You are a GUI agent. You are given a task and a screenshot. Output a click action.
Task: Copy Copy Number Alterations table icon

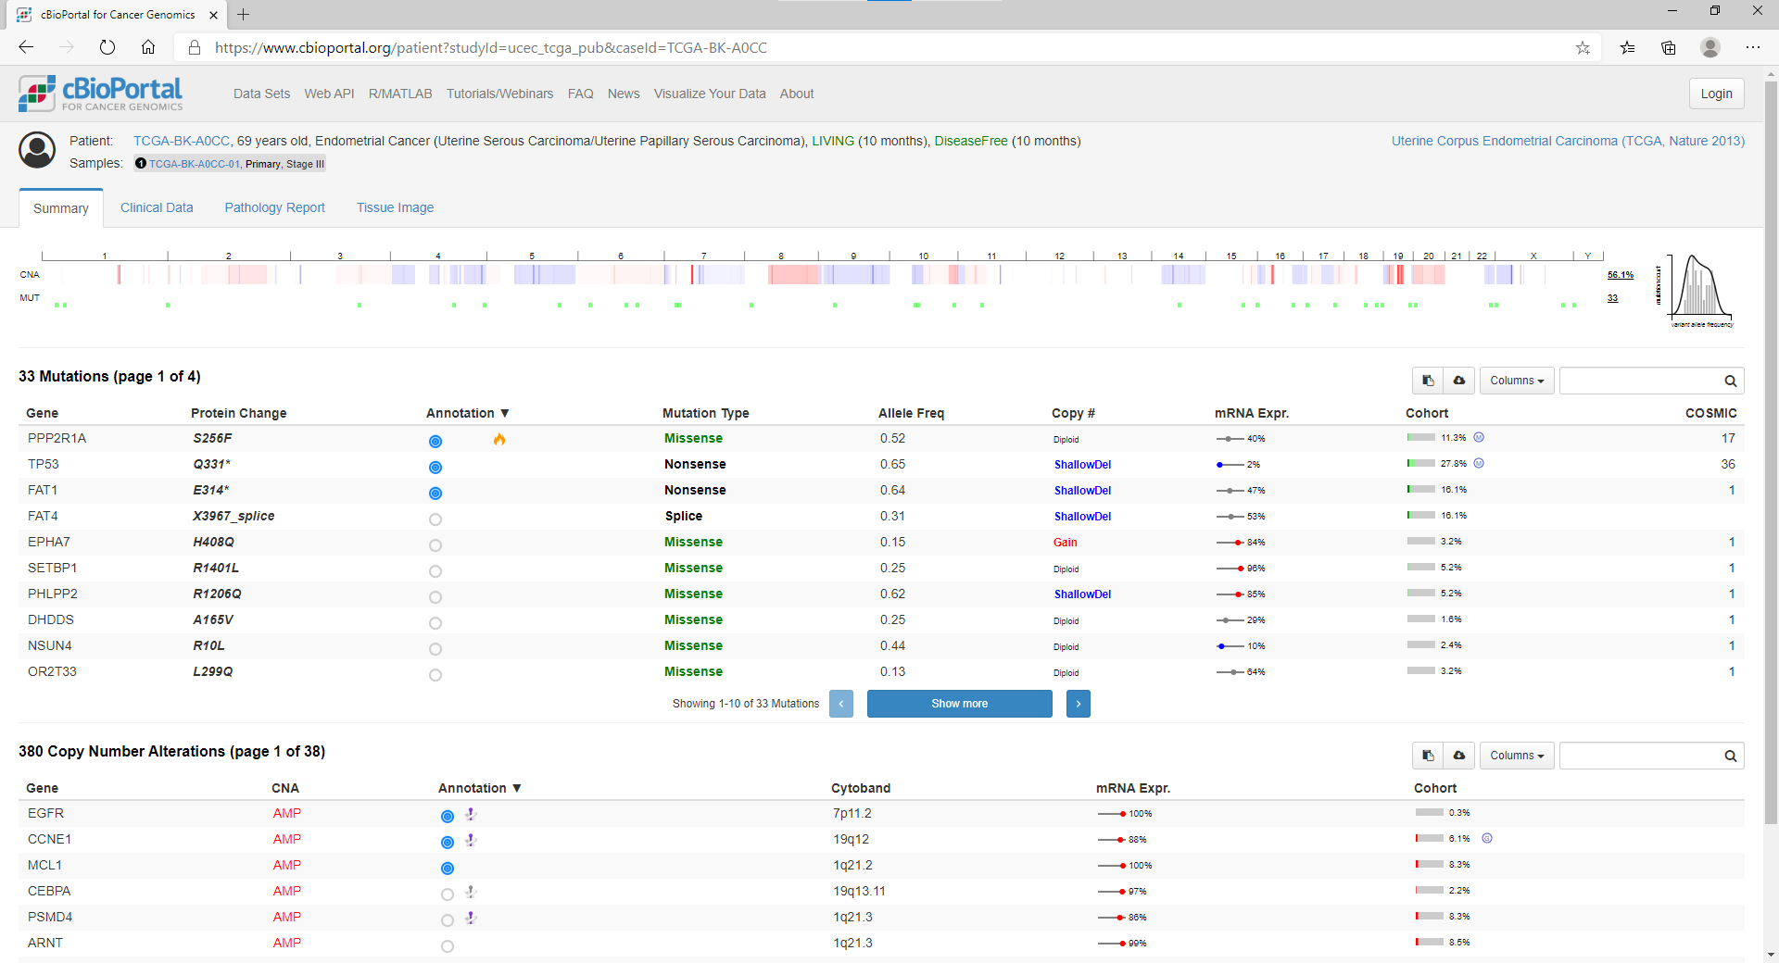[1428, 756]
